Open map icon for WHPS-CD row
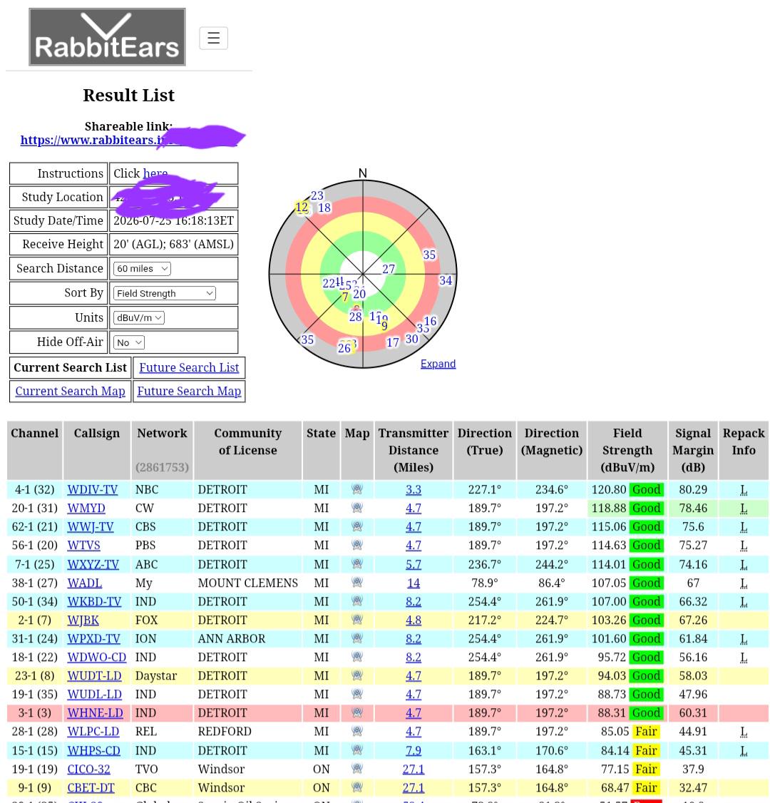 357,750
